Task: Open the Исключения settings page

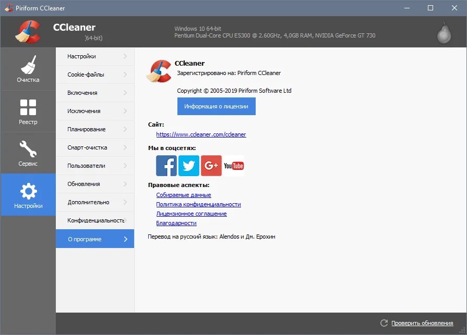Action: point(95,111)
